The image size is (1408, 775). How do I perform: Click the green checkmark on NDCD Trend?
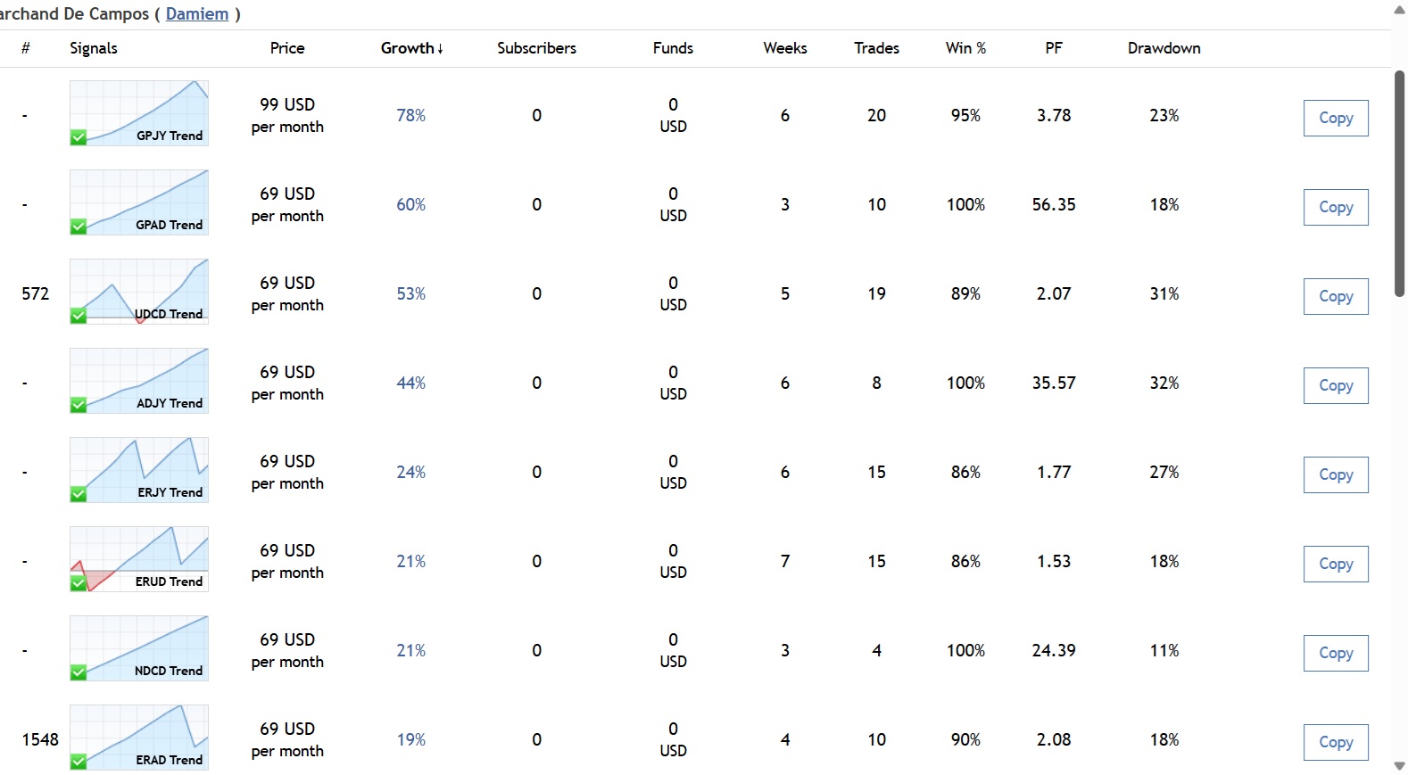click(x=79, y=672)
